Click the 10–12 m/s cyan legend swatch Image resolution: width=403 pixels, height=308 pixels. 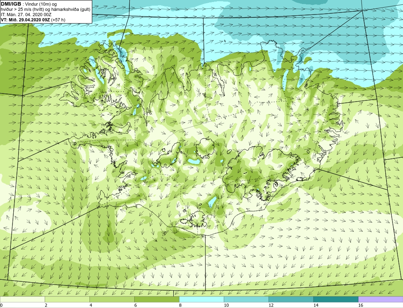pos(246,299)
